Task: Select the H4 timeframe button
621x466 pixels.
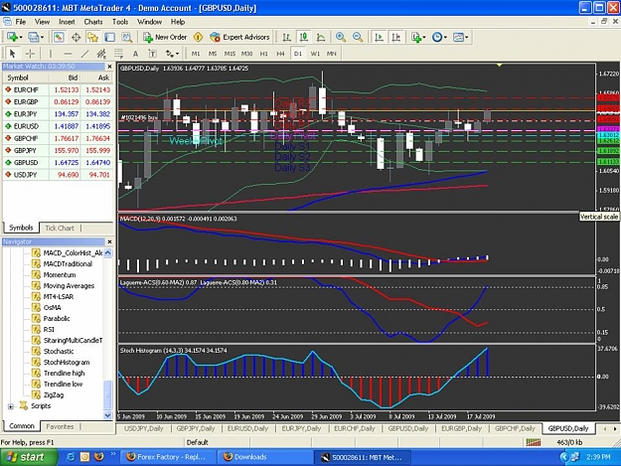Action: pos(280,54)
